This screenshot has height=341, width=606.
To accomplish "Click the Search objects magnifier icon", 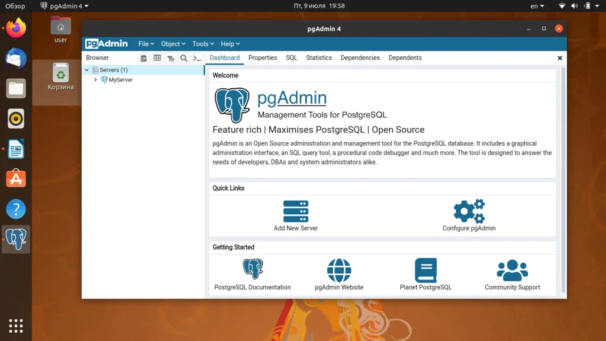I will pyautogui.click(x=183, y=58).
